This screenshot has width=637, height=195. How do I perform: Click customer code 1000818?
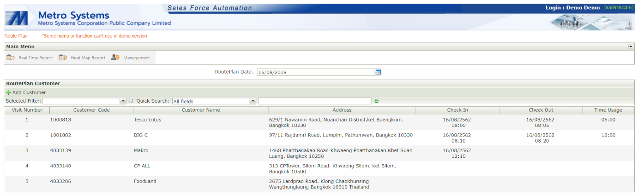[x=61, y=120]
